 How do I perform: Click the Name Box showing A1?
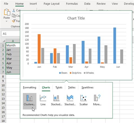pyautogui.click(x=11, y=34)
